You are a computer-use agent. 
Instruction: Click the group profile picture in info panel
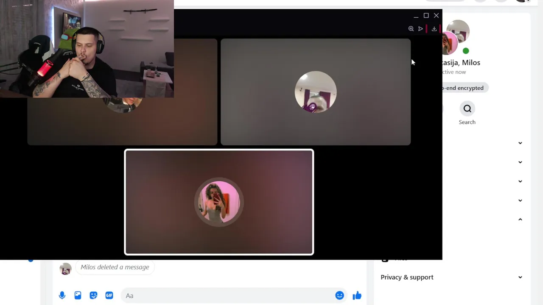(456, 37)
